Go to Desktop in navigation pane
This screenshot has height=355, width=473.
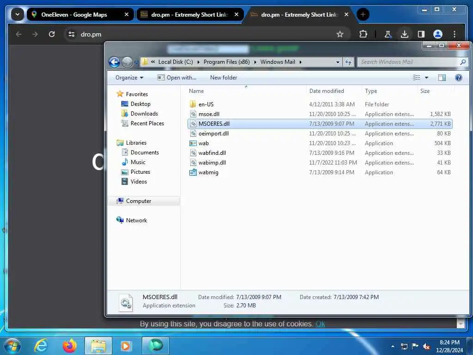136,104
